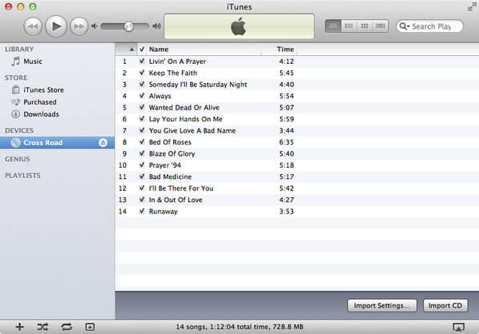Screen dimensions: 479x334
Task: Click the low volume speaker icon
Action: point(94,26)
